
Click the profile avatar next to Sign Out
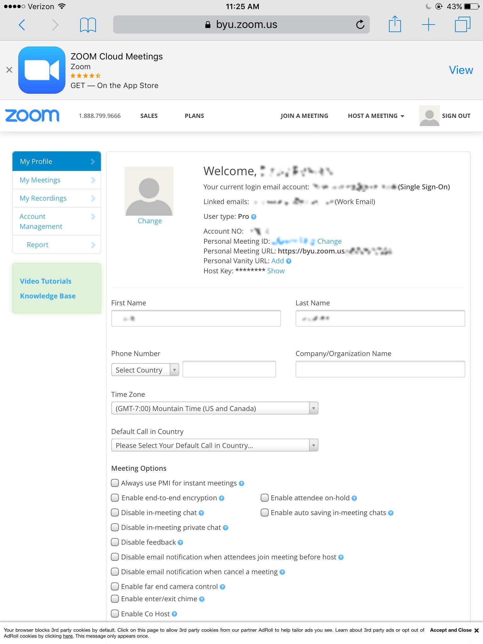[429, 115]
